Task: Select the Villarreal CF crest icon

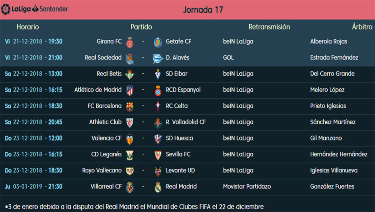Action: pos(130,187)
